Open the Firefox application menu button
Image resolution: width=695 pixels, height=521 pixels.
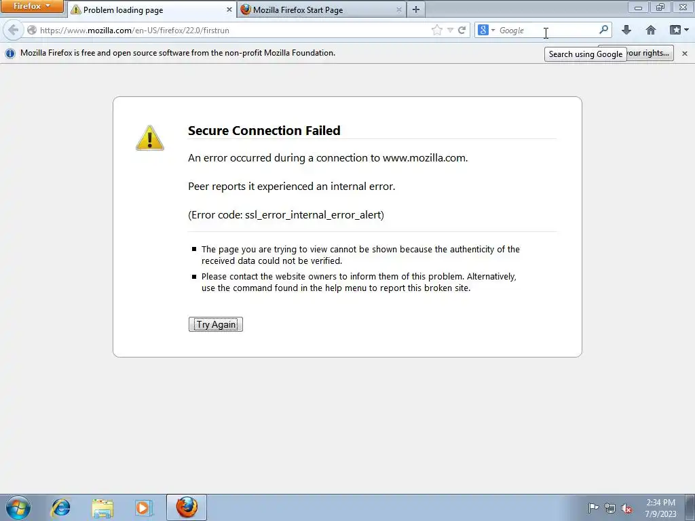[x=31, y=6]
